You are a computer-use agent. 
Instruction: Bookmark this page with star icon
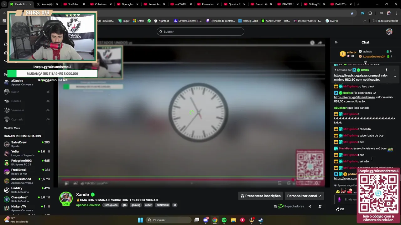point(352,13)
